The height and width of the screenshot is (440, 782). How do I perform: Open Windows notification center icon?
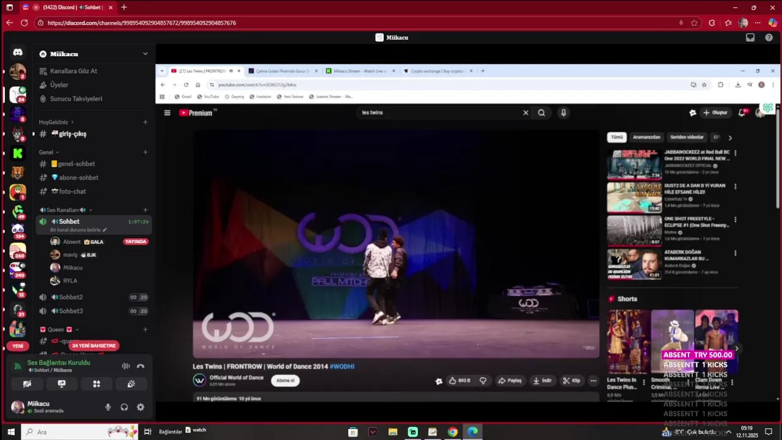tap(769, 432)
